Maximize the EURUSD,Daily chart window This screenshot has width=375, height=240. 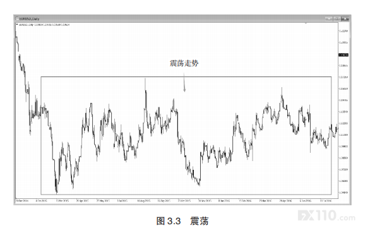pyautogui.click(x=336, y=18)
